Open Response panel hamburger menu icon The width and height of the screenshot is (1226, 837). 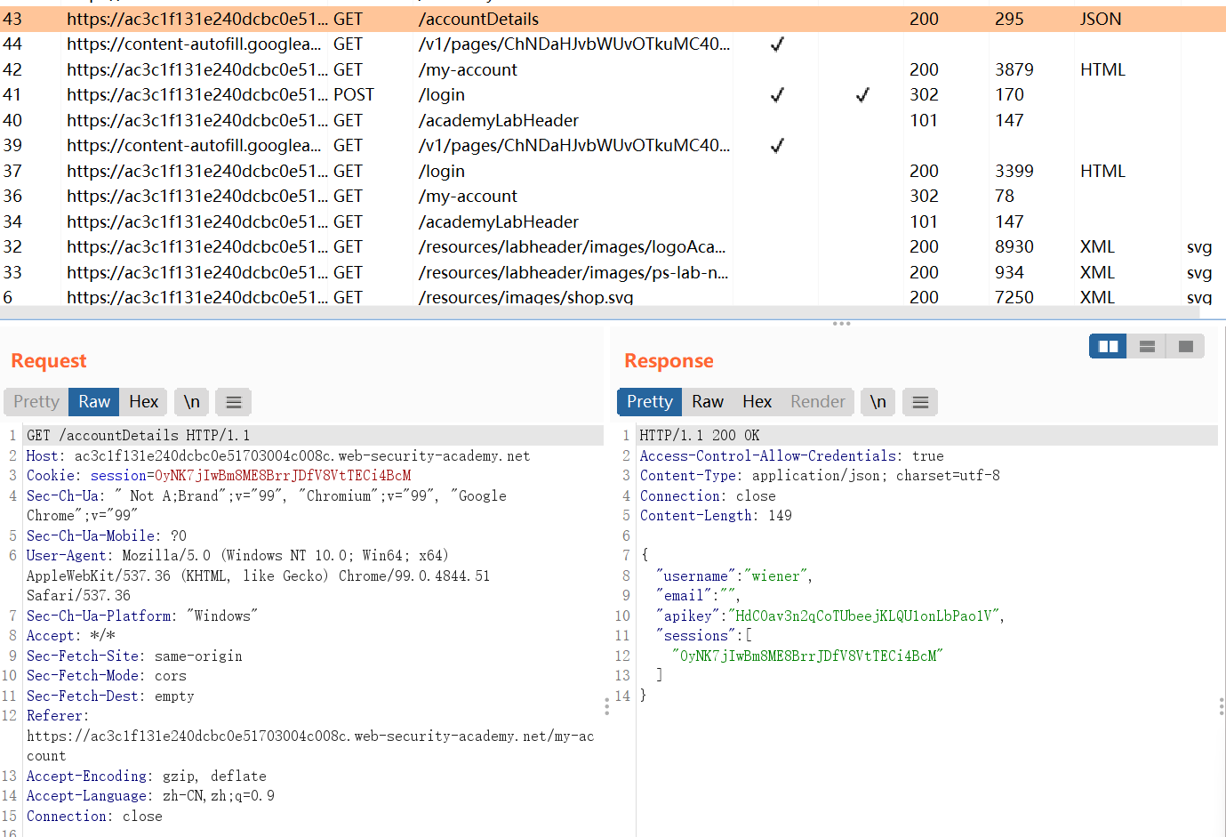pyautogui.click(x=920, y=402)
